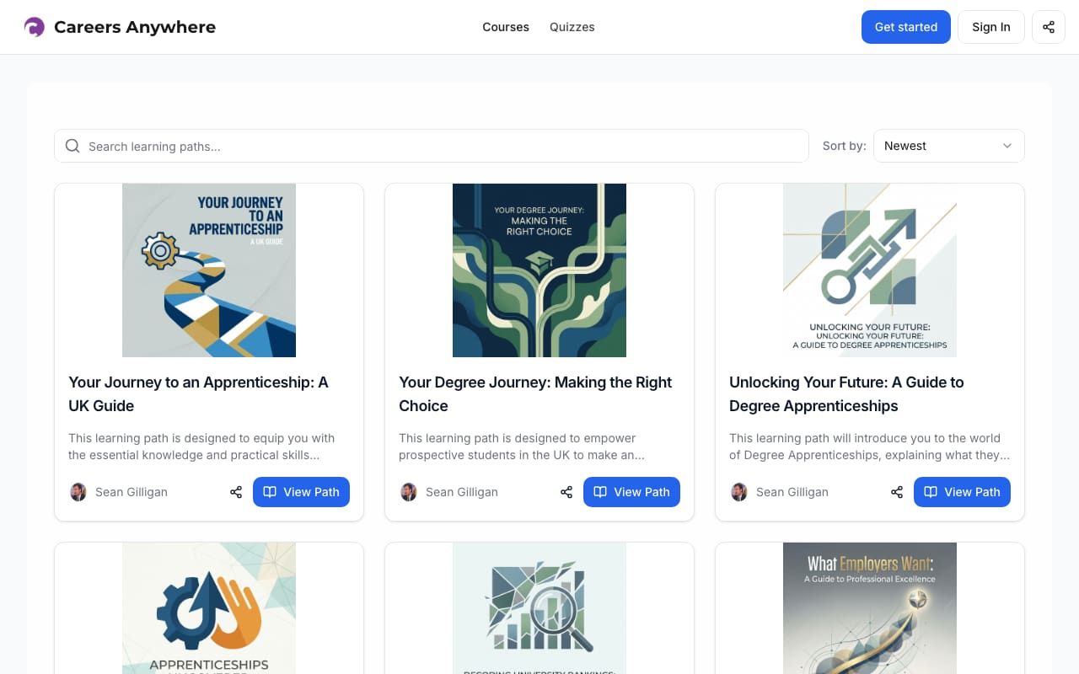Open the Unlocking Your Future cover image
1079x674 pixels.
(870, 270)
